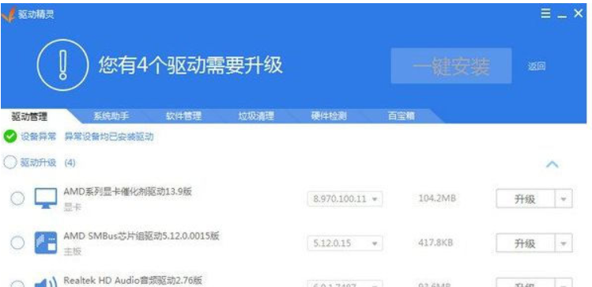Click the AMD display card monitor icon
This screenshot has width=592, height=287.
point(46,198)
